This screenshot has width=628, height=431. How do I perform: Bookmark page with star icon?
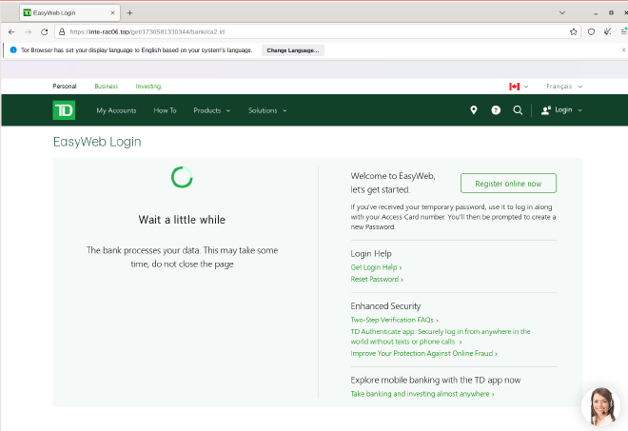(x=574, y=31)
